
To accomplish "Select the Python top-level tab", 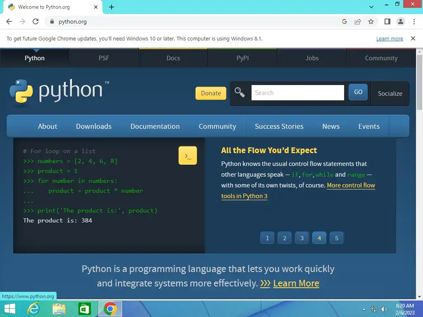I will pos(35,58).
